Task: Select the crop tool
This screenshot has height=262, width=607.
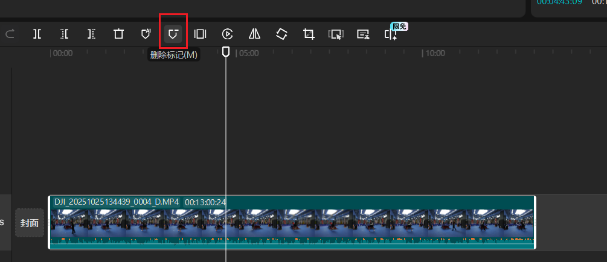Action: 309,34
